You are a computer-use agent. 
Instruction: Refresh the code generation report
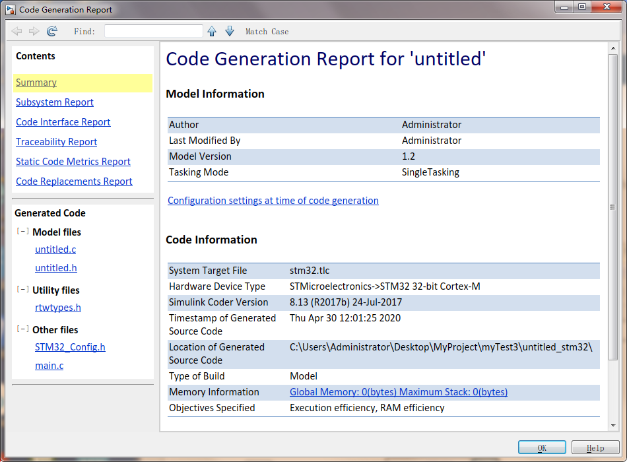[x=52, y=31]
